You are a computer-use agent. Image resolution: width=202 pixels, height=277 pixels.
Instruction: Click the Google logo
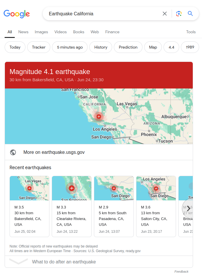pyautogui.click(x=16, y=14)
